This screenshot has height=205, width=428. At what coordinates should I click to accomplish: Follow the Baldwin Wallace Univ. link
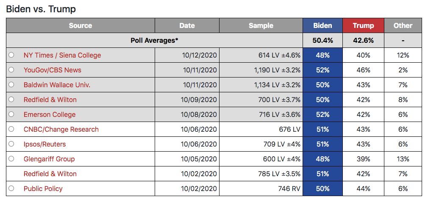point(57,85)
